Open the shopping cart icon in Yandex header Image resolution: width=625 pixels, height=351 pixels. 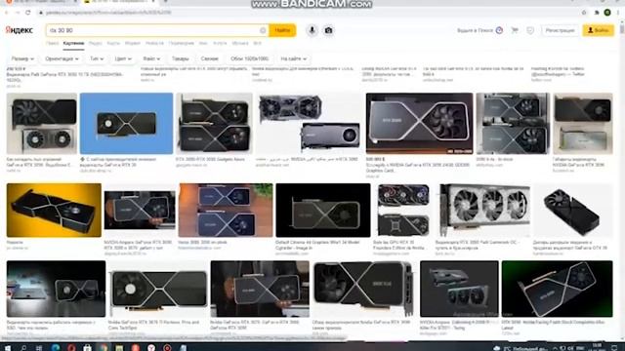pos(515,30)
